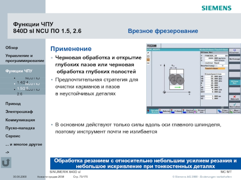Click the Abbruch softkey with red X
This screenshot has width=241, height=180.
[235, 98]
